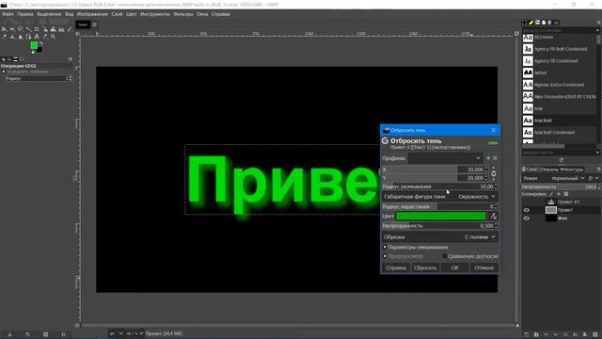602x339 pixels.
Task: Click the shadow Непрозрачность slider in dialog
Action: pos(439,226)
